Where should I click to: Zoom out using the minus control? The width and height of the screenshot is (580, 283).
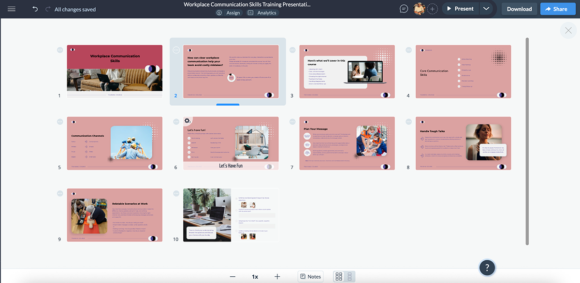[x=232, y=276]
